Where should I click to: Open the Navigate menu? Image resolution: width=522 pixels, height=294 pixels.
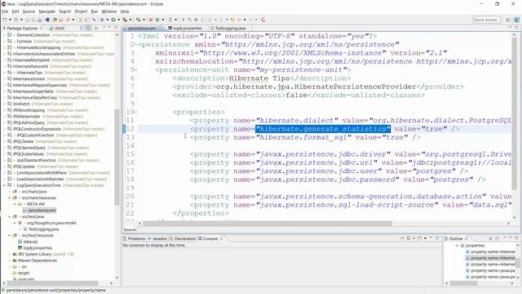[47, 11]
